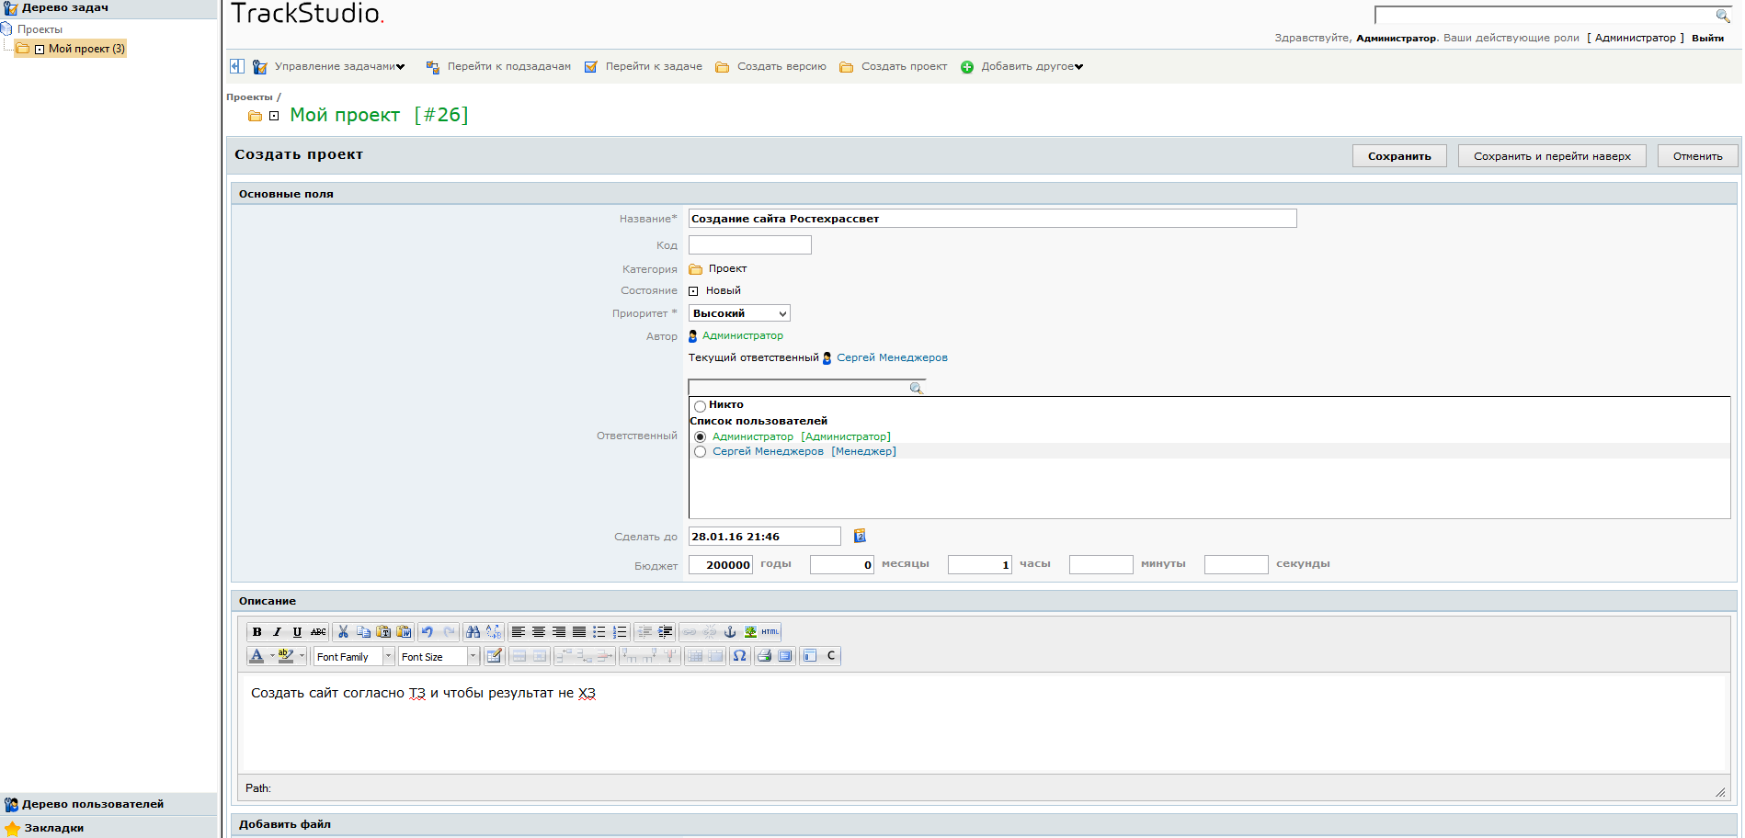Expand the text color picker arrow
The height and width of the screenshot is (838, 1745).
tap(272, 656)
